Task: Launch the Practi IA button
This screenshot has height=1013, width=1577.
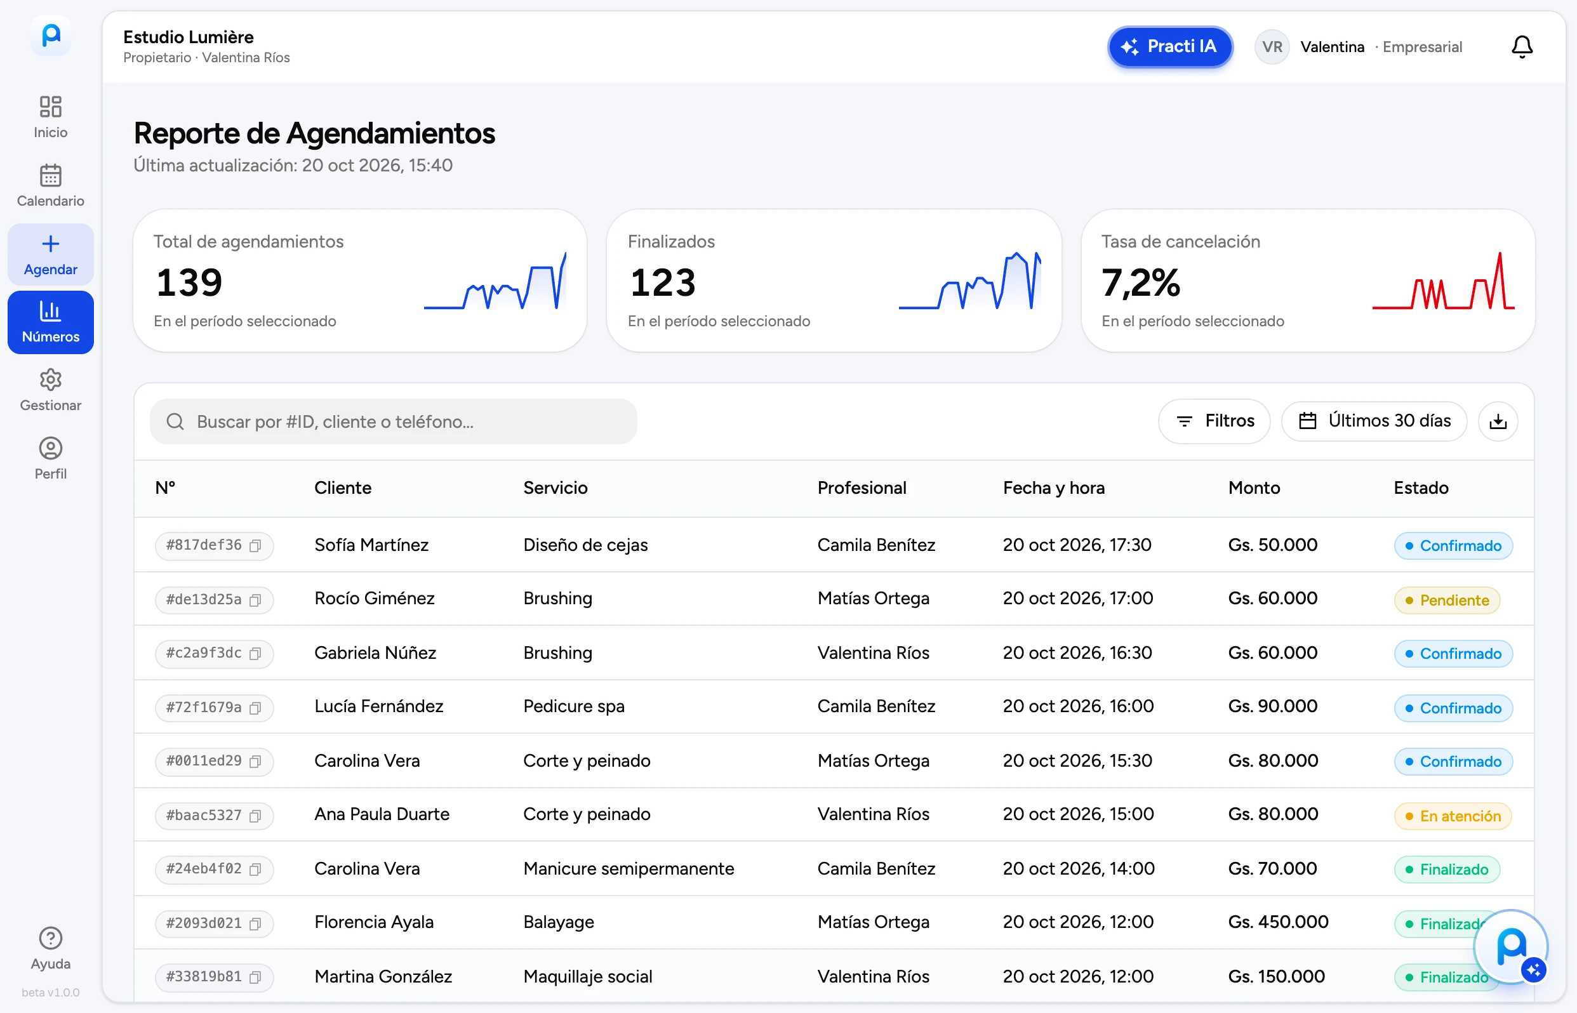Action: click(x=1170, y=47)
